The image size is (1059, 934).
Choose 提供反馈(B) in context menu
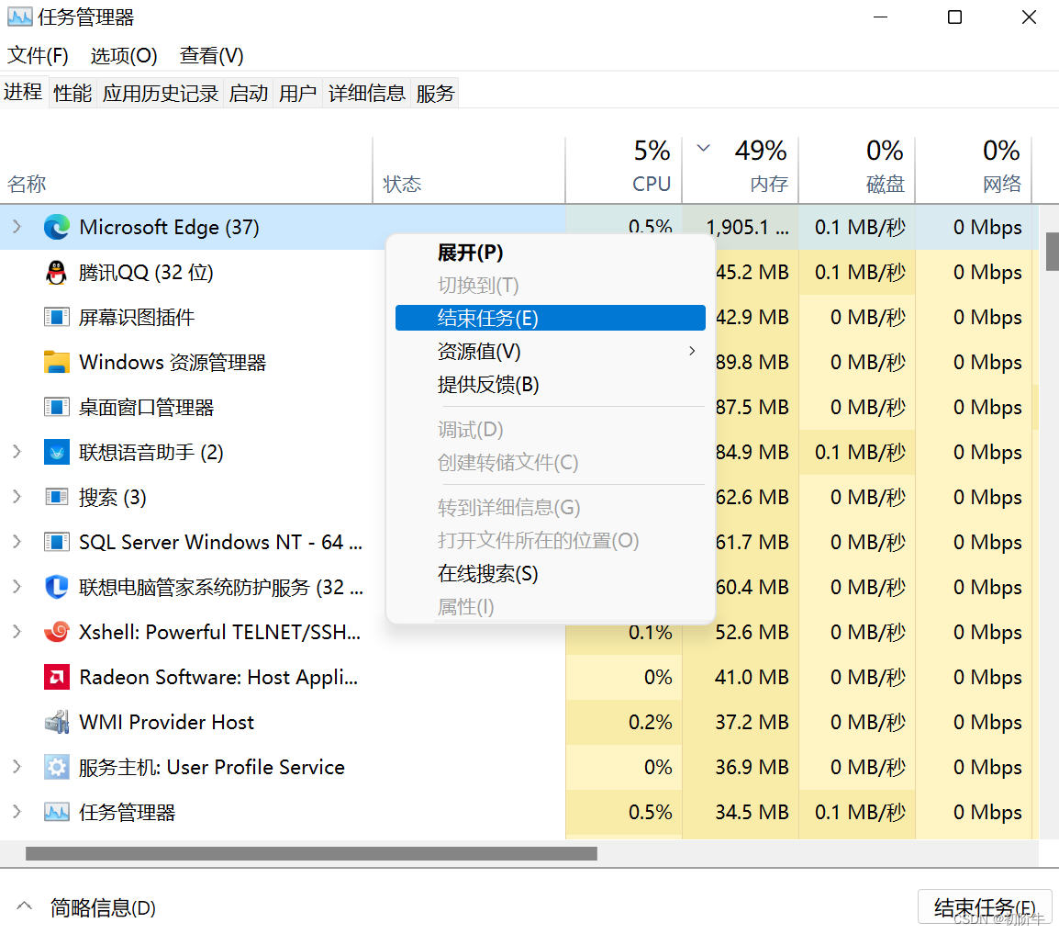pyautogui.click(x=550, y=385)
